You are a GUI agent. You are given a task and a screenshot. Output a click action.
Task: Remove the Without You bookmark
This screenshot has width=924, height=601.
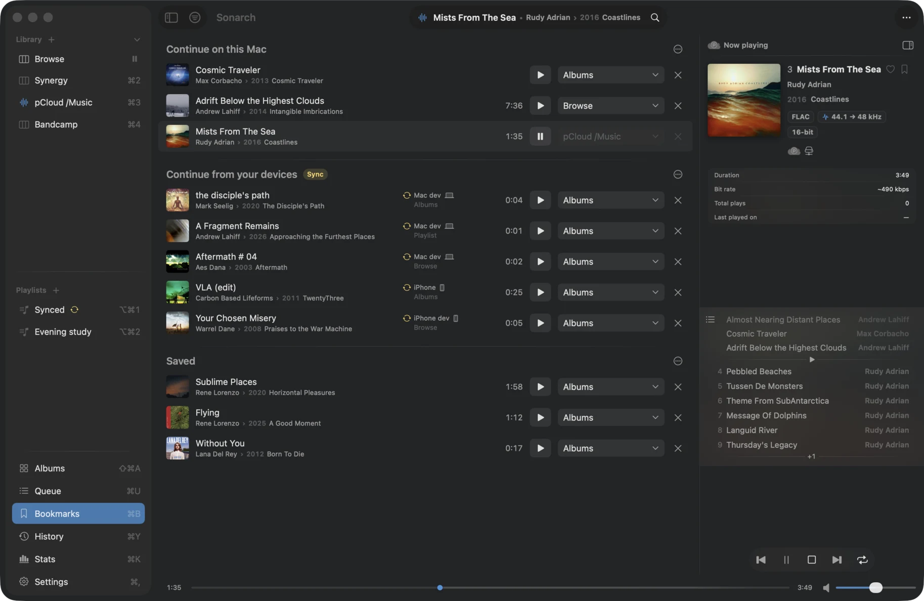point(678,448)
